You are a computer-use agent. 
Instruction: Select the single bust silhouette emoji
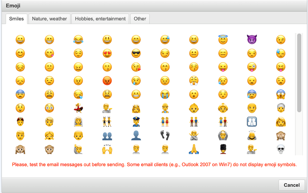coord(136,136)
